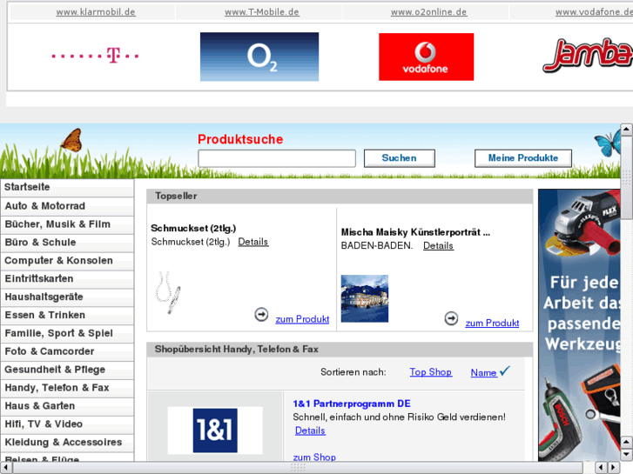The width and height of the screenshot is (633, 474).
Task: Go to Startseite in sidebar
Action: pyautogui.click(x=67, y=187)
